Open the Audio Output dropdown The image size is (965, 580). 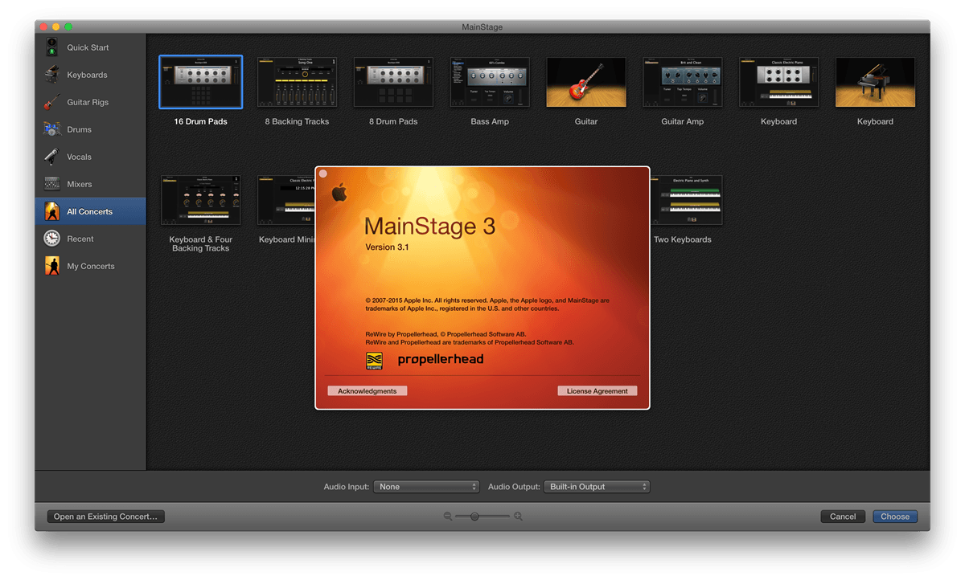597,487
